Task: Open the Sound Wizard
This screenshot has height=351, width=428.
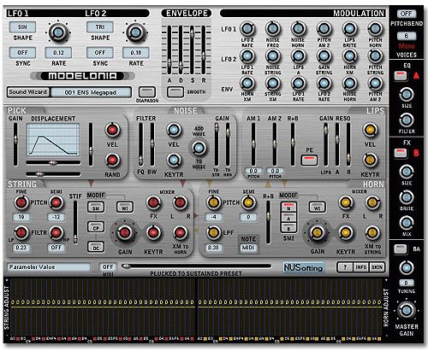Action: 28,92
